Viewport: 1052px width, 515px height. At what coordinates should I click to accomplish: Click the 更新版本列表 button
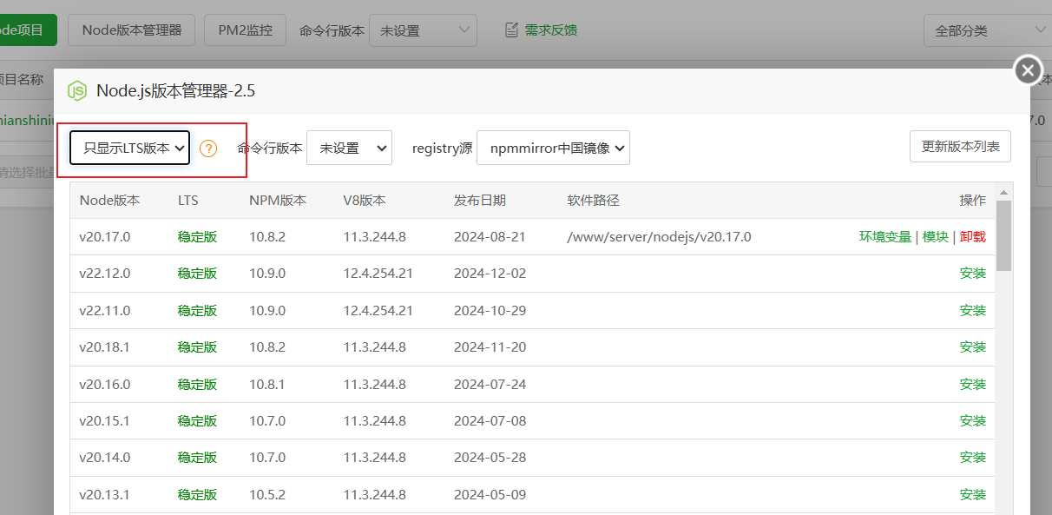coord(960,146)
